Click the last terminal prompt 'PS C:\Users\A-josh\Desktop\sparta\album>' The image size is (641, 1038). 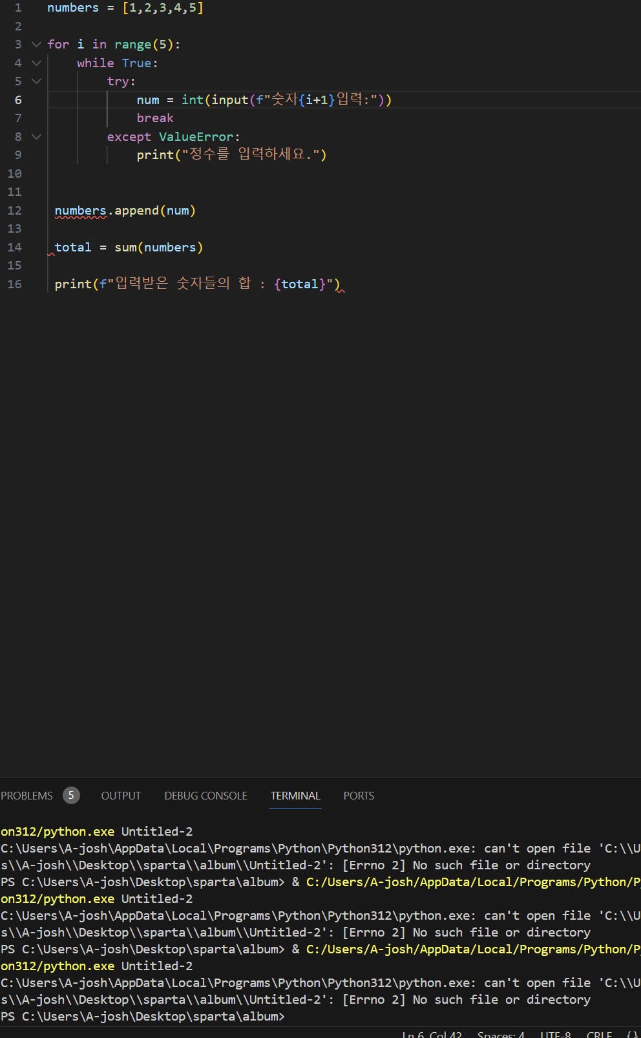pyautogui.click(x=143, y=1016)
